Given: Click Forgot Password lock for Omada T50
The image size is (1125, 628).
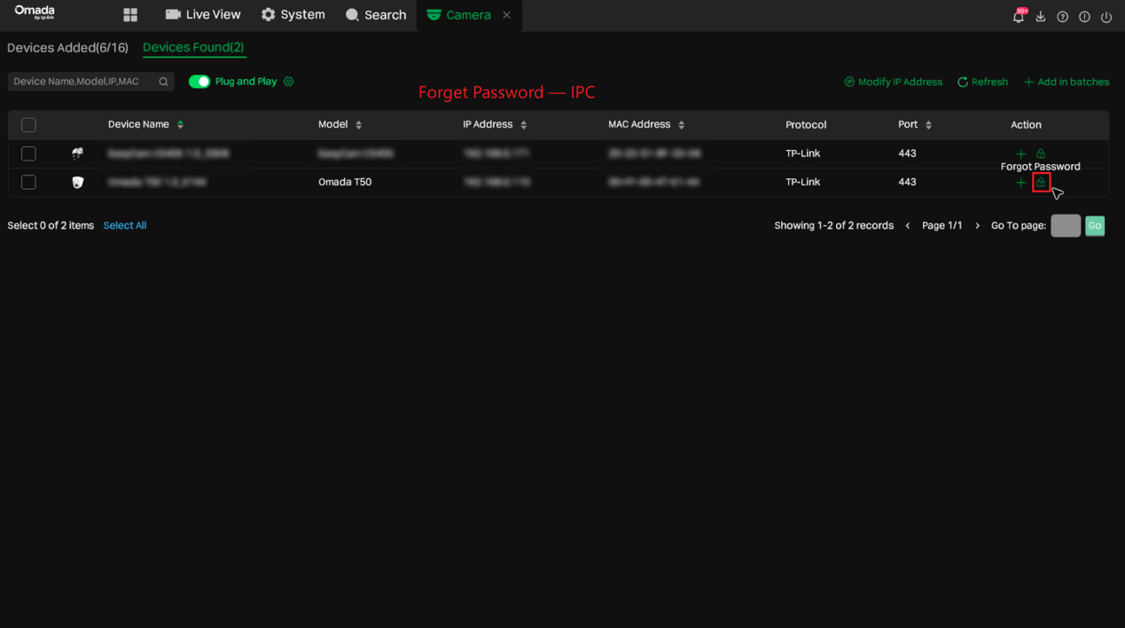Looking at the screenshot, I should click(x=1041, y=183).
